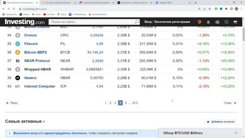Image resolution: width=245 pixels, height=138 pixels.
Task: Open the Карты bookmark
Action: (x=62, y=15)
